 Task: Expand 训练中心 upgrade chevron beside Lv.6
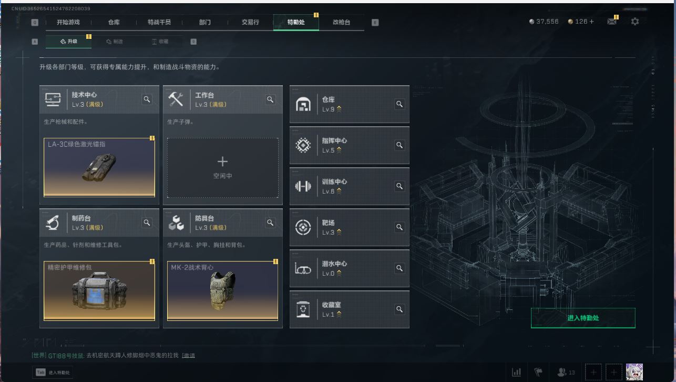click(339, 192)
